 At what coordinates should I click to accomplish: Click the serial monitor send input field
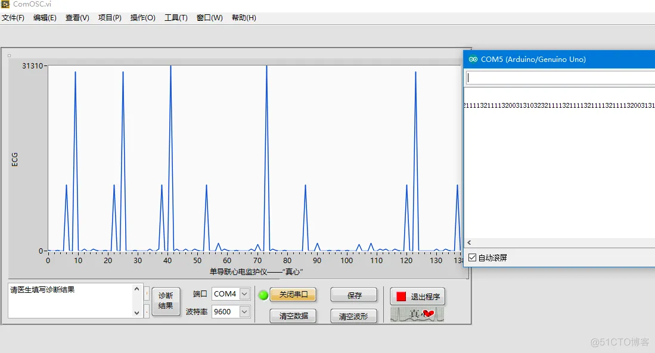click(x=560, y=77)
